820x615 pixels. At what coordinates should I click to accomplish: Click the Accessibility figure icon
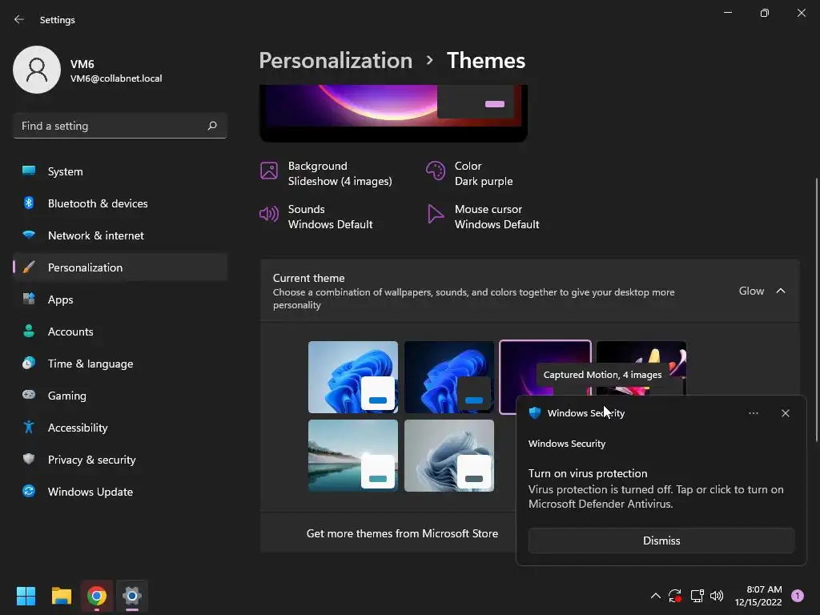coord(29,428)
